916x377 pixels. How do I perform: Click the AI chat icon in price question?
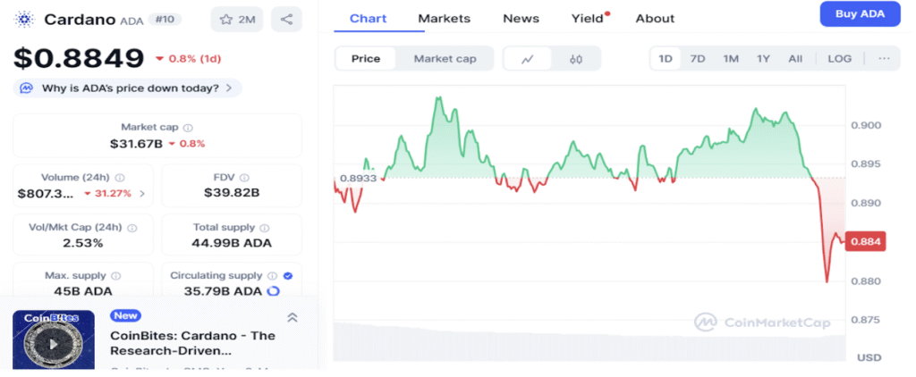[x=26, y=88]
